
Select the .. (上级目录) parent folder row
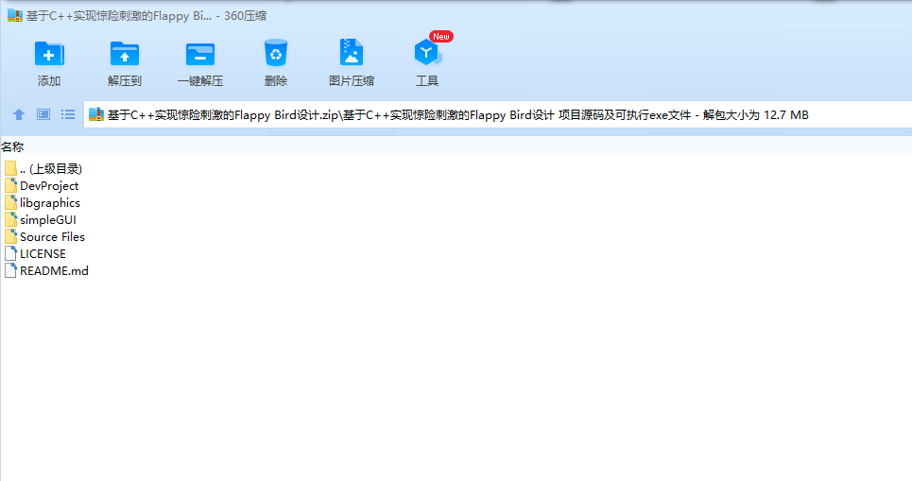pos(43,168)
